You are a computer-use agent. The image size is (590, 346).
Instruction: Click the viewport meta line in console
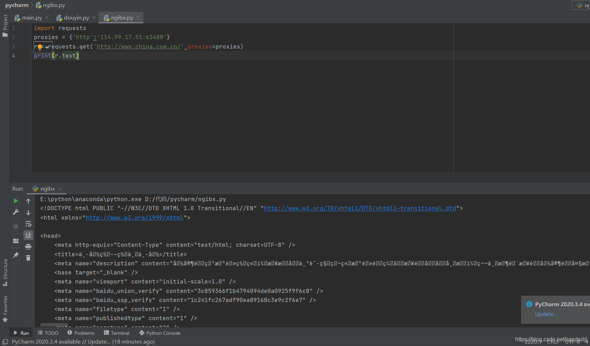pos(145,282)
